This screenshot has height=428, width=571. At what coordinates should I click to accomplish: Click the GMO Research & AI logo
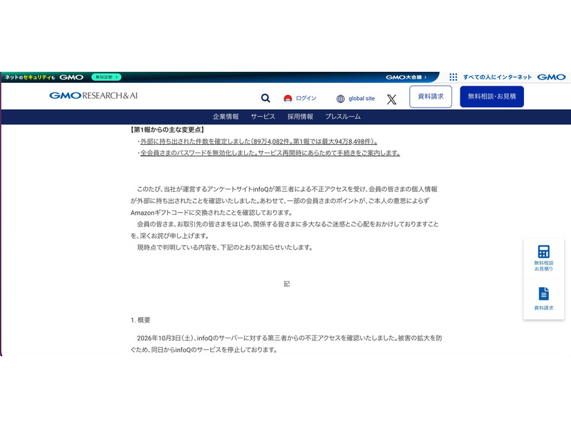tap(93, 96)
